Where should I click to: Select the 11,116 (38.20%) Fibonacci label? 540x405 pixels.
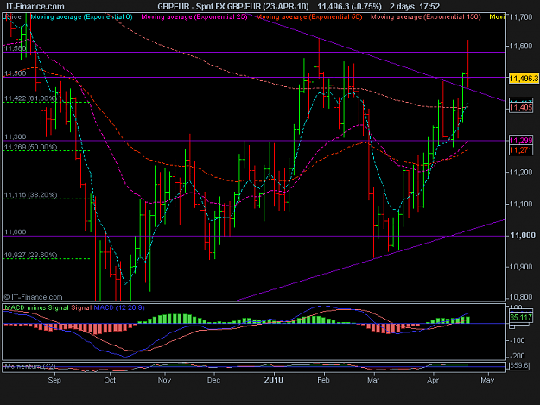click(x=30, y=195)
